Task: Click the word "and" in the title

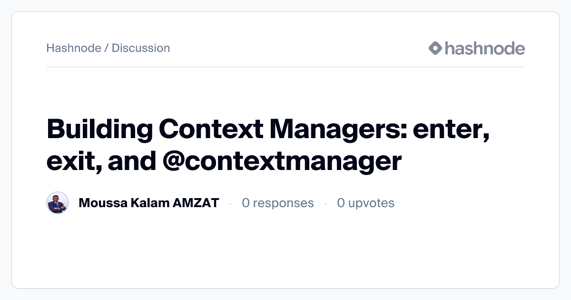Action: click(x=132, y=161)
